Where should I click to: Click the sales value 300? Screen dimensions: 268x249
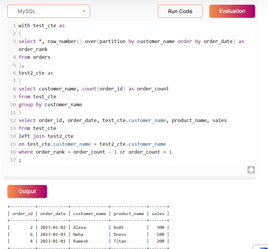click(x=160, y=227)
